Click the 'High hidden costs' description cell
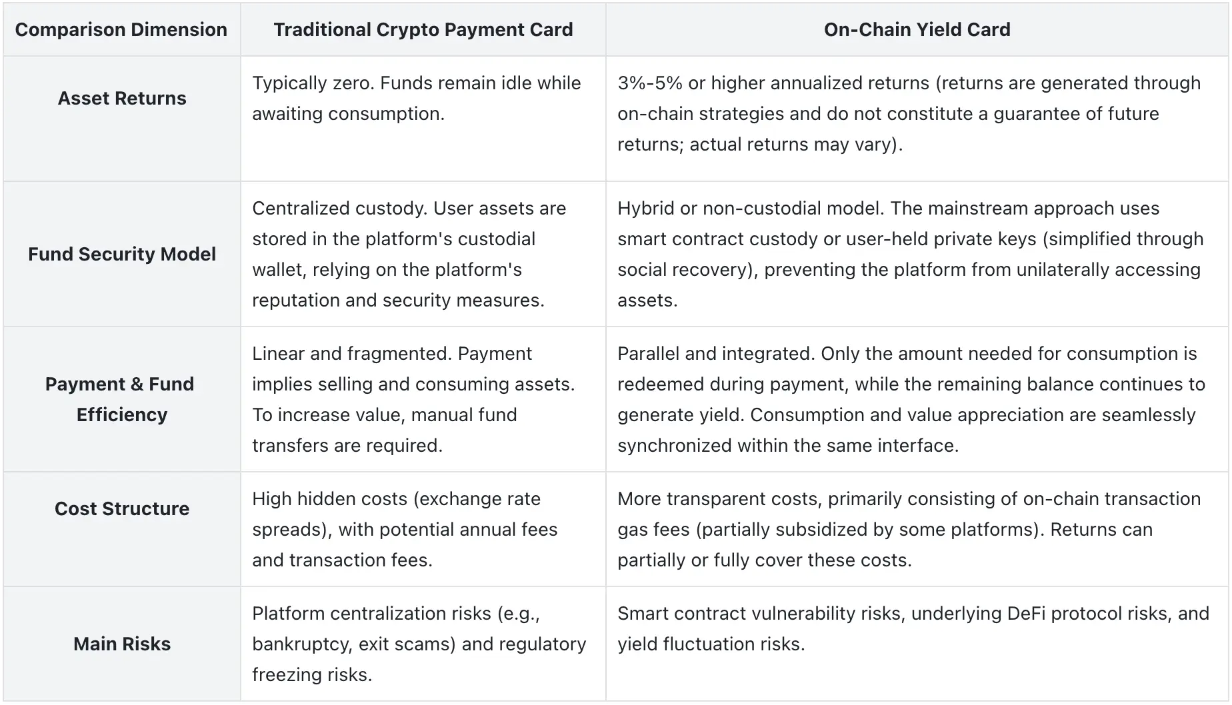Viewport: 1232px width, 705px height. tap(405, 530)
